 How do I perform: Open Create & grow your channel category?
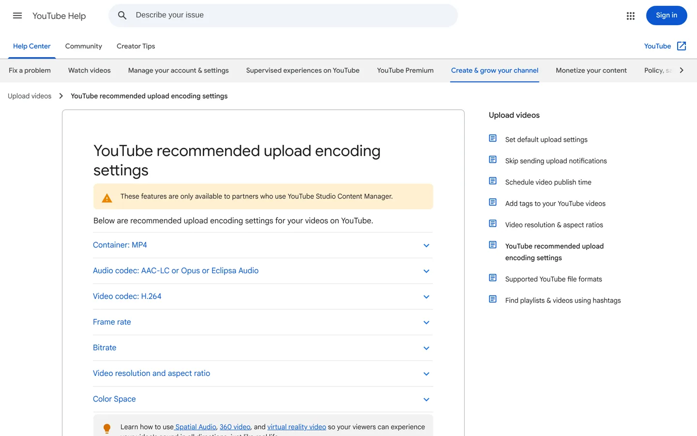[x=495, y=70]
